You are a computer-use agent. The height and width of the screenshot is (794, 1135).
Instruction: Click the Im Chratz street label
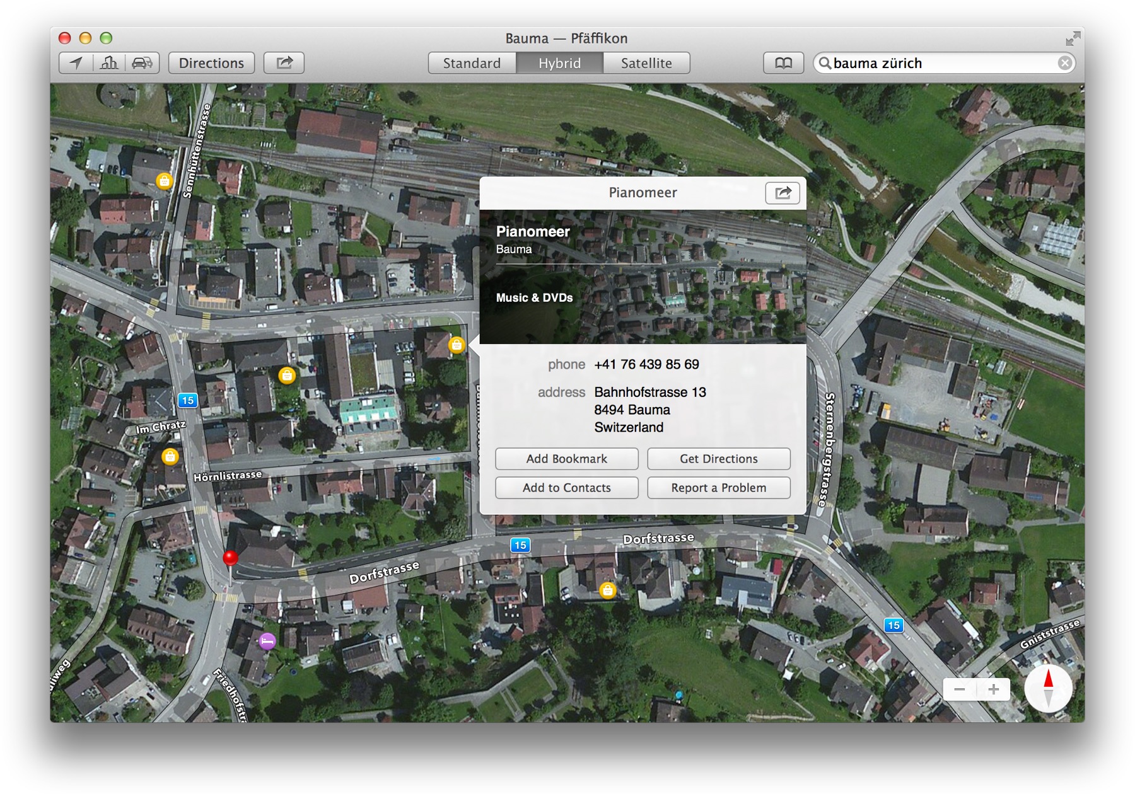pos(161,427)
